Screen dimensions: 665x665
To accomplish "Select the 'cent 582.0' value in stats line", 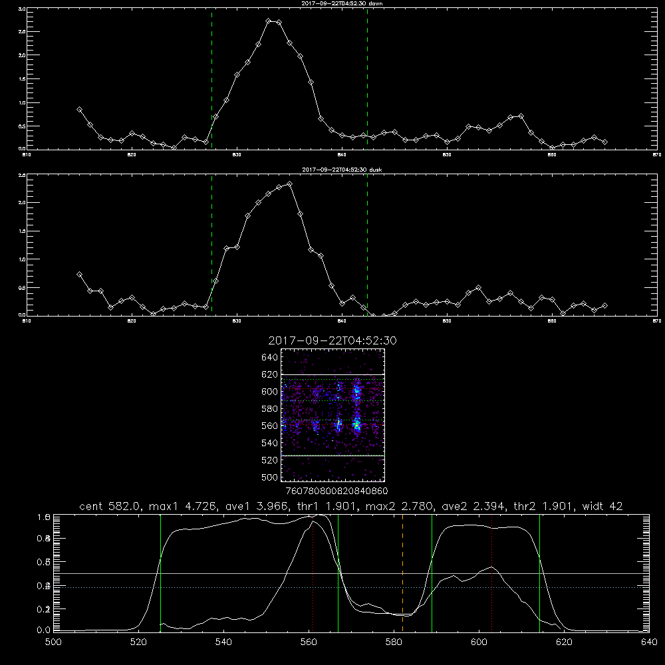I will tap(110, 506).
